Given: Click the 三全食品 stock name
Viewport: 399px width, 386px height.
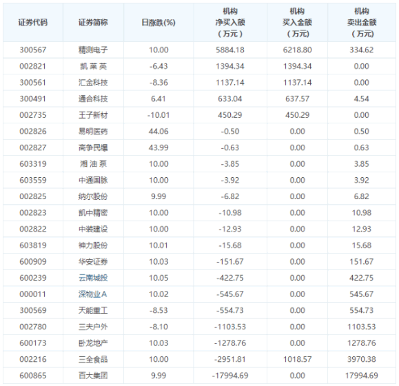Looking at the screenshot, I should [93, 359].
